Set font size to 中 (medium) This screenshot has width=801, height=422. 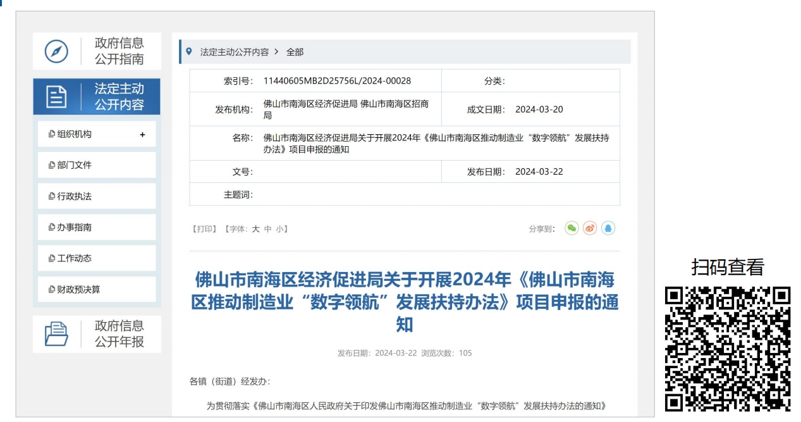click(267, 229)
